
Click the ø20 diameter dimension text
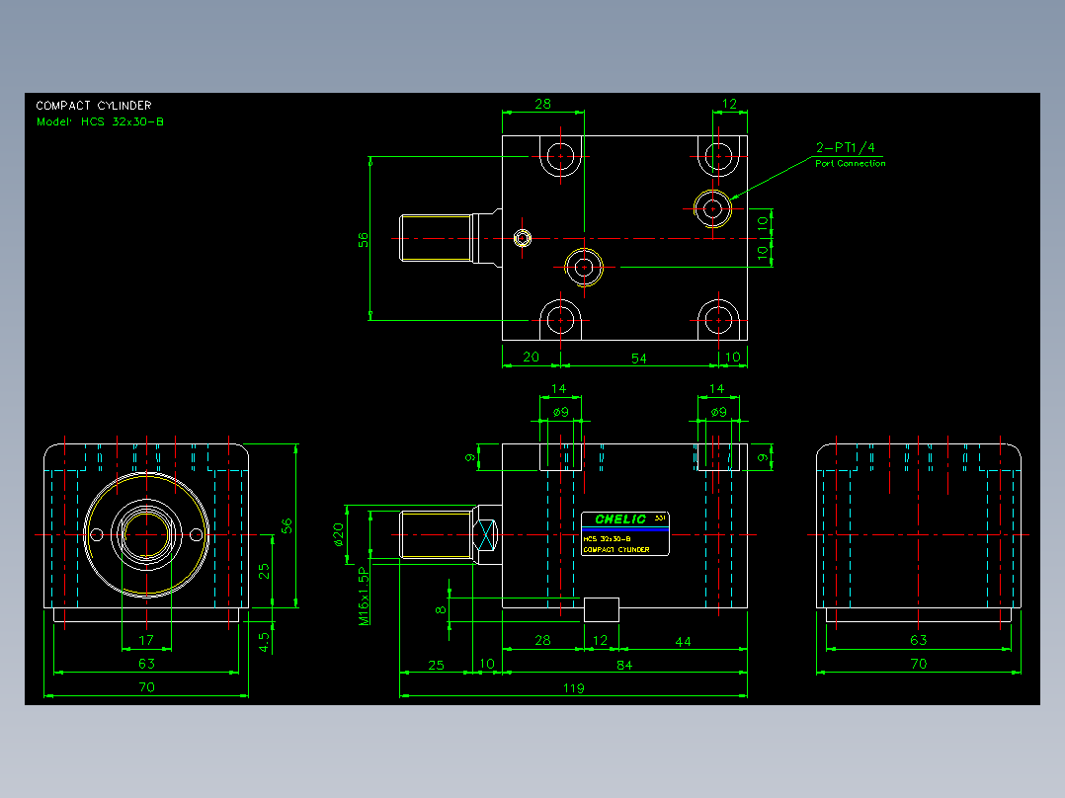338,534
